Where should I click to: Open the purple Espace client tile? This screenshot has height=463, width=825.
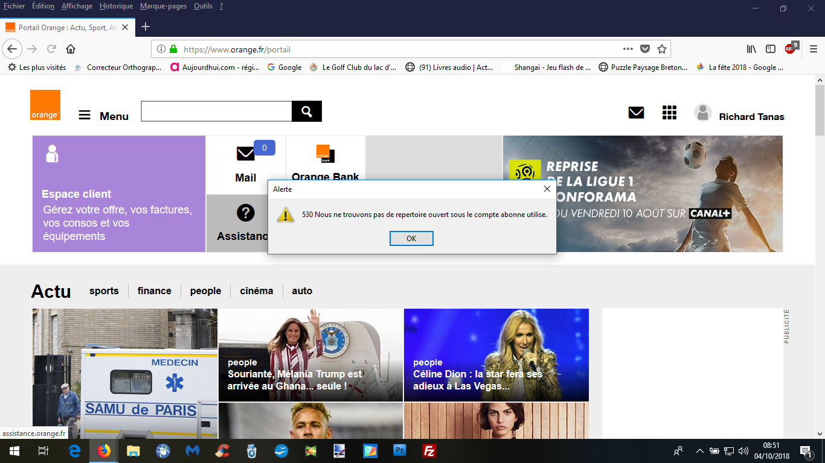coord(119,194)
